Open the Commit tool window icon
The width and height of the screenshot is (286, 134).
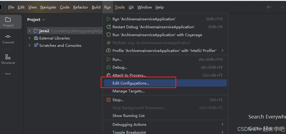pyautogui.click(x=8, y=36)
